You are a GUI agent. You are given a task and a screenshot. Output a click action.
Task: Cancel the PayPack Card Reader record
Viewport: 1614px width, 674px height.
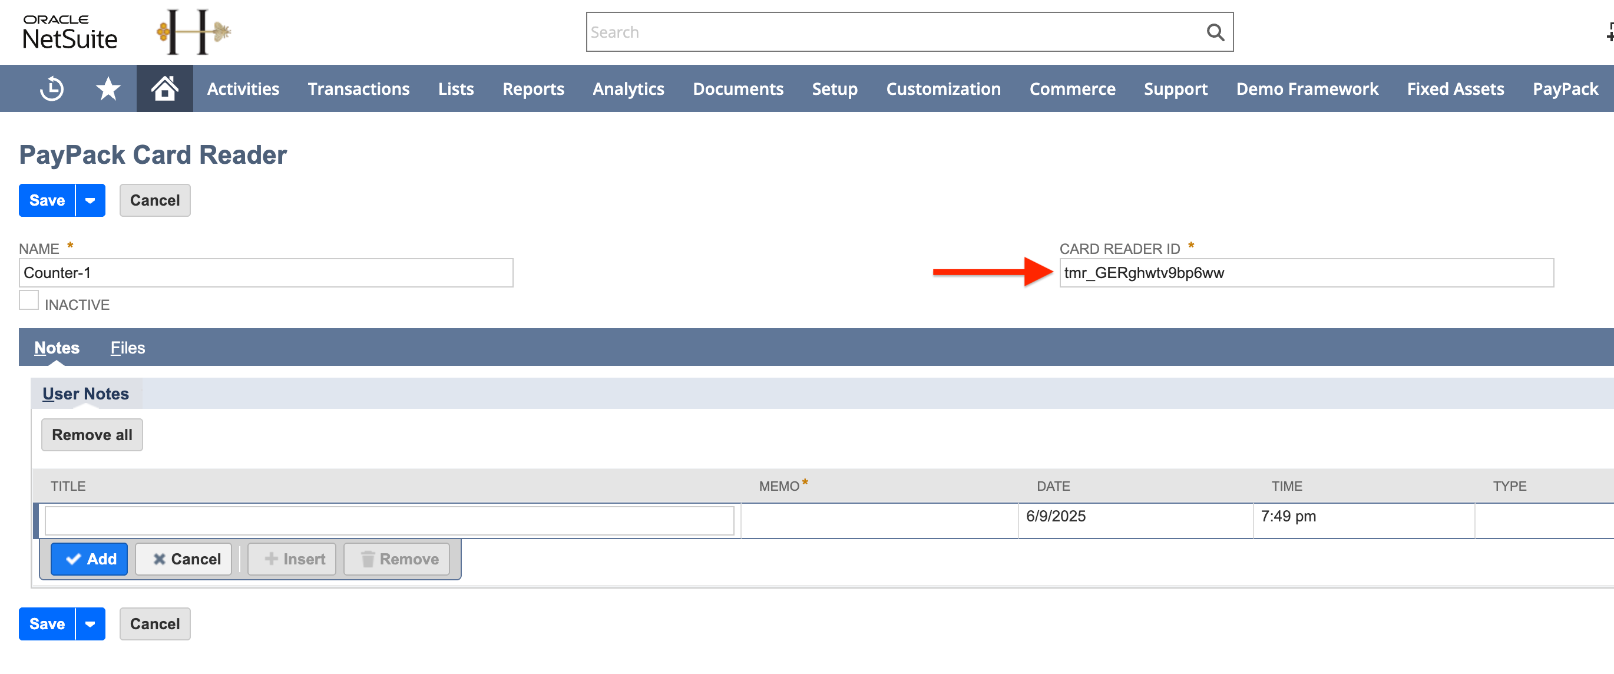coord(155,200)
